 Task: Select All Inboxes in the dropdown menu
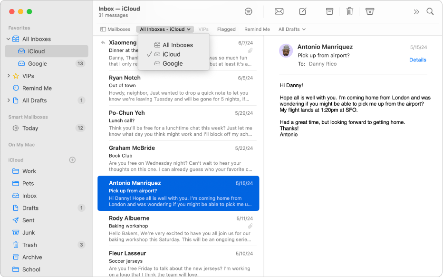tap(178, 45)
